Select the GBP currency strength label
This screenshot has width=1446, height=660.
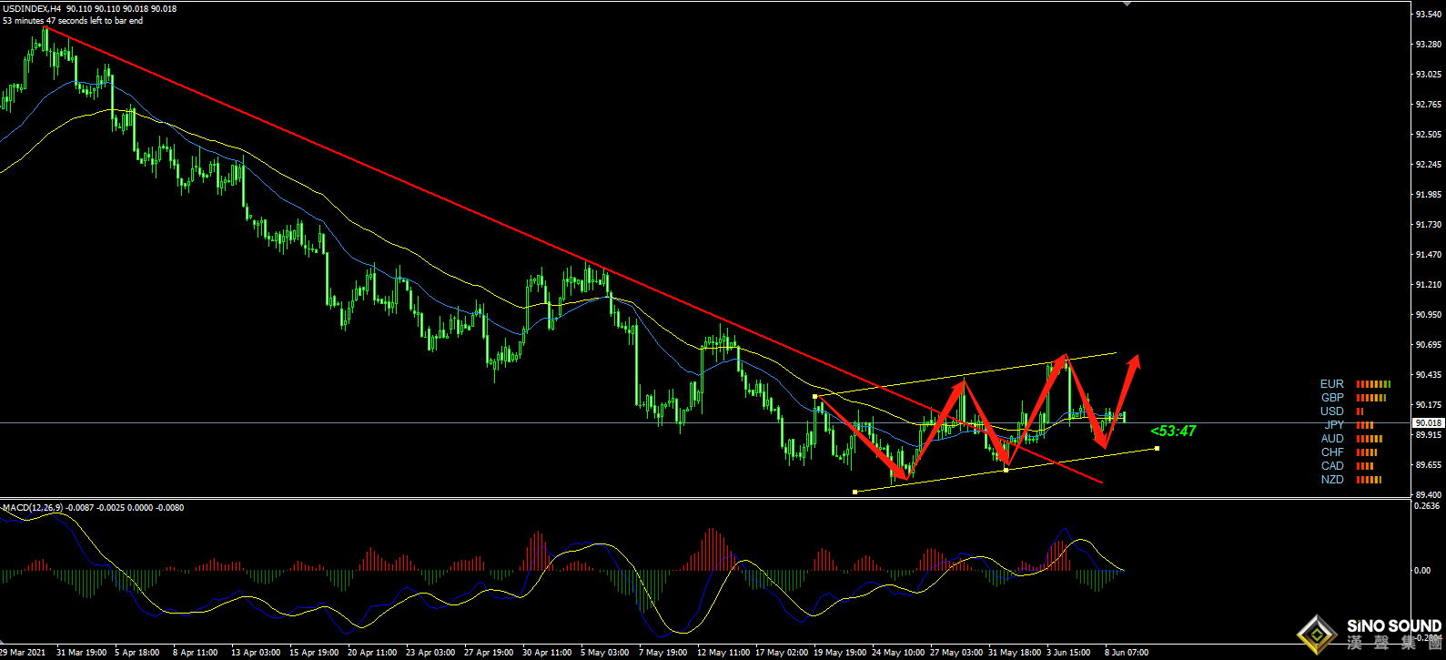tap(1332, 398)
